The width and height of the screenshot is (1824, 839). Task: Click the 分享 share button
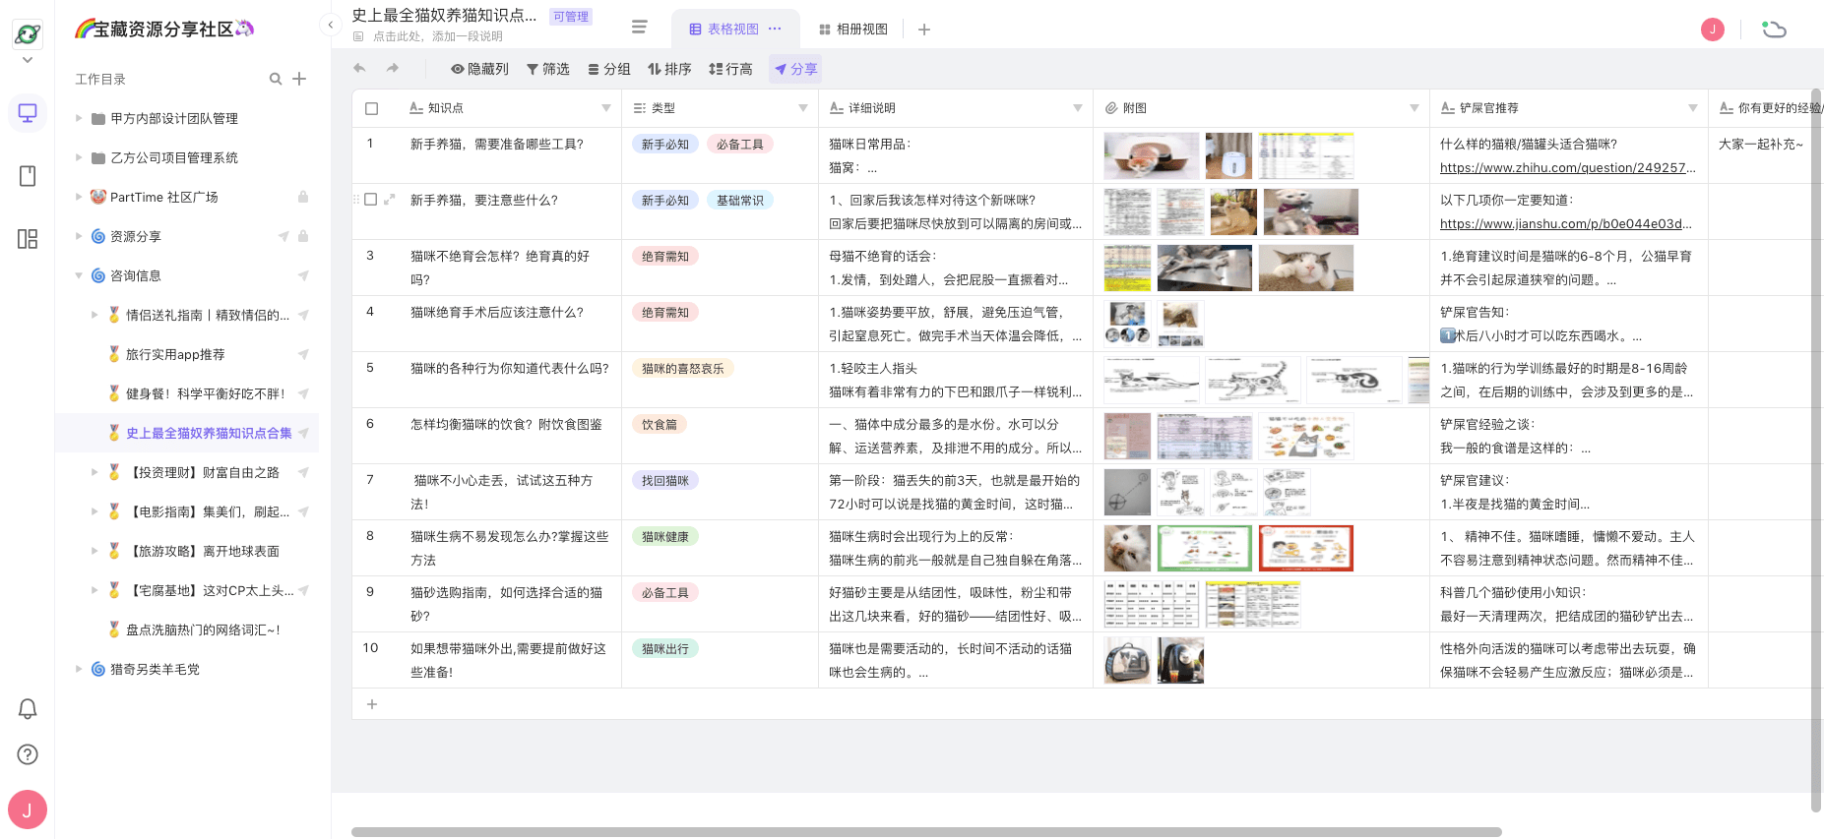click(795, 69)
